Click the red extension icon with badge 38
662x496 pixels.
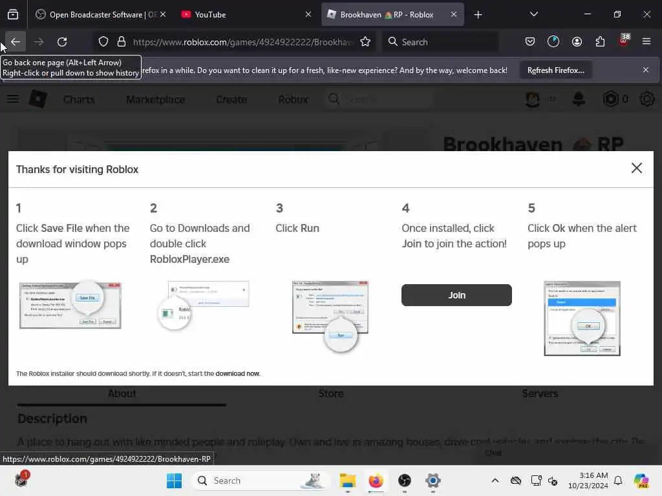click(x=624, y=41)
